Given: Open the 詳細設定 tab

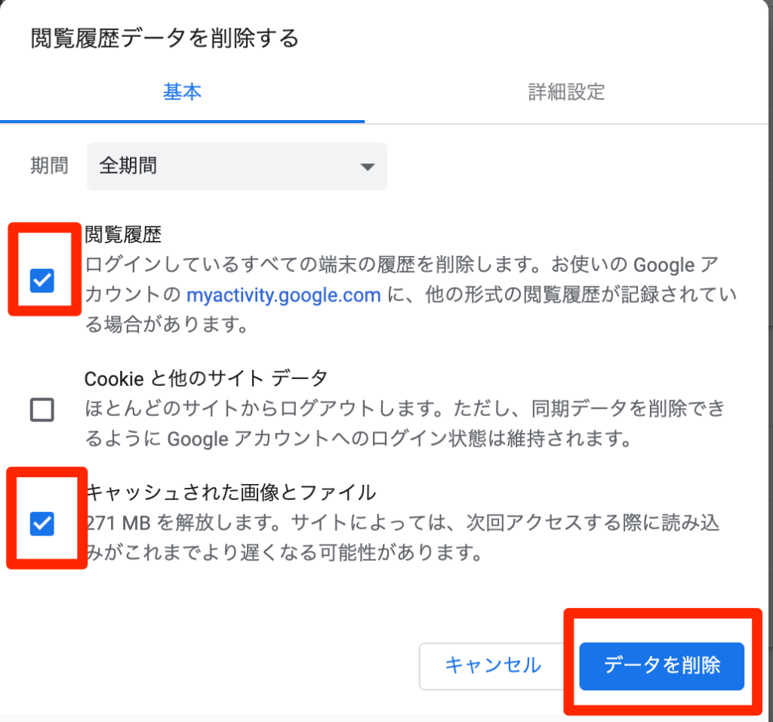Looking at the screenshot, I should pos(566,92).
